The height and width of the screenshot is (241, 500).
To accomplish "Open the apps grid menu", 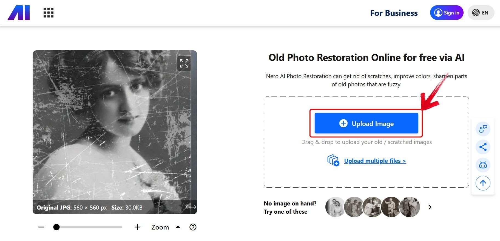I will coord(49,13).
